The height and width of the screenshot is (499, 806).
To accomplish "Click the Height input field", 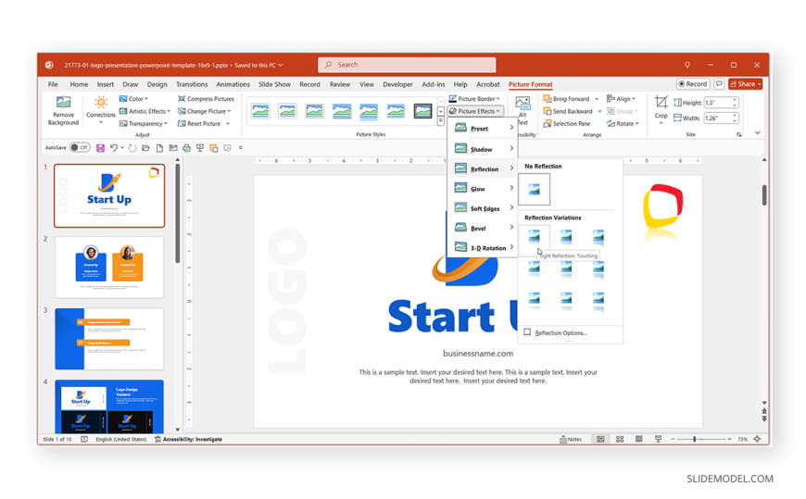I will tap(718, 103).
